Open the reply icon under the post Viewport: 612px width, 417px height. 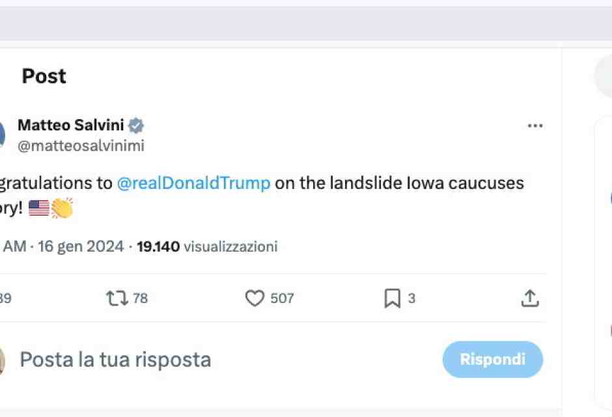3,298
